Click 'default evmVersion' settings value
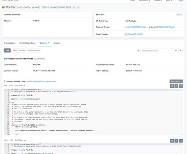 [x=134, y=71]
